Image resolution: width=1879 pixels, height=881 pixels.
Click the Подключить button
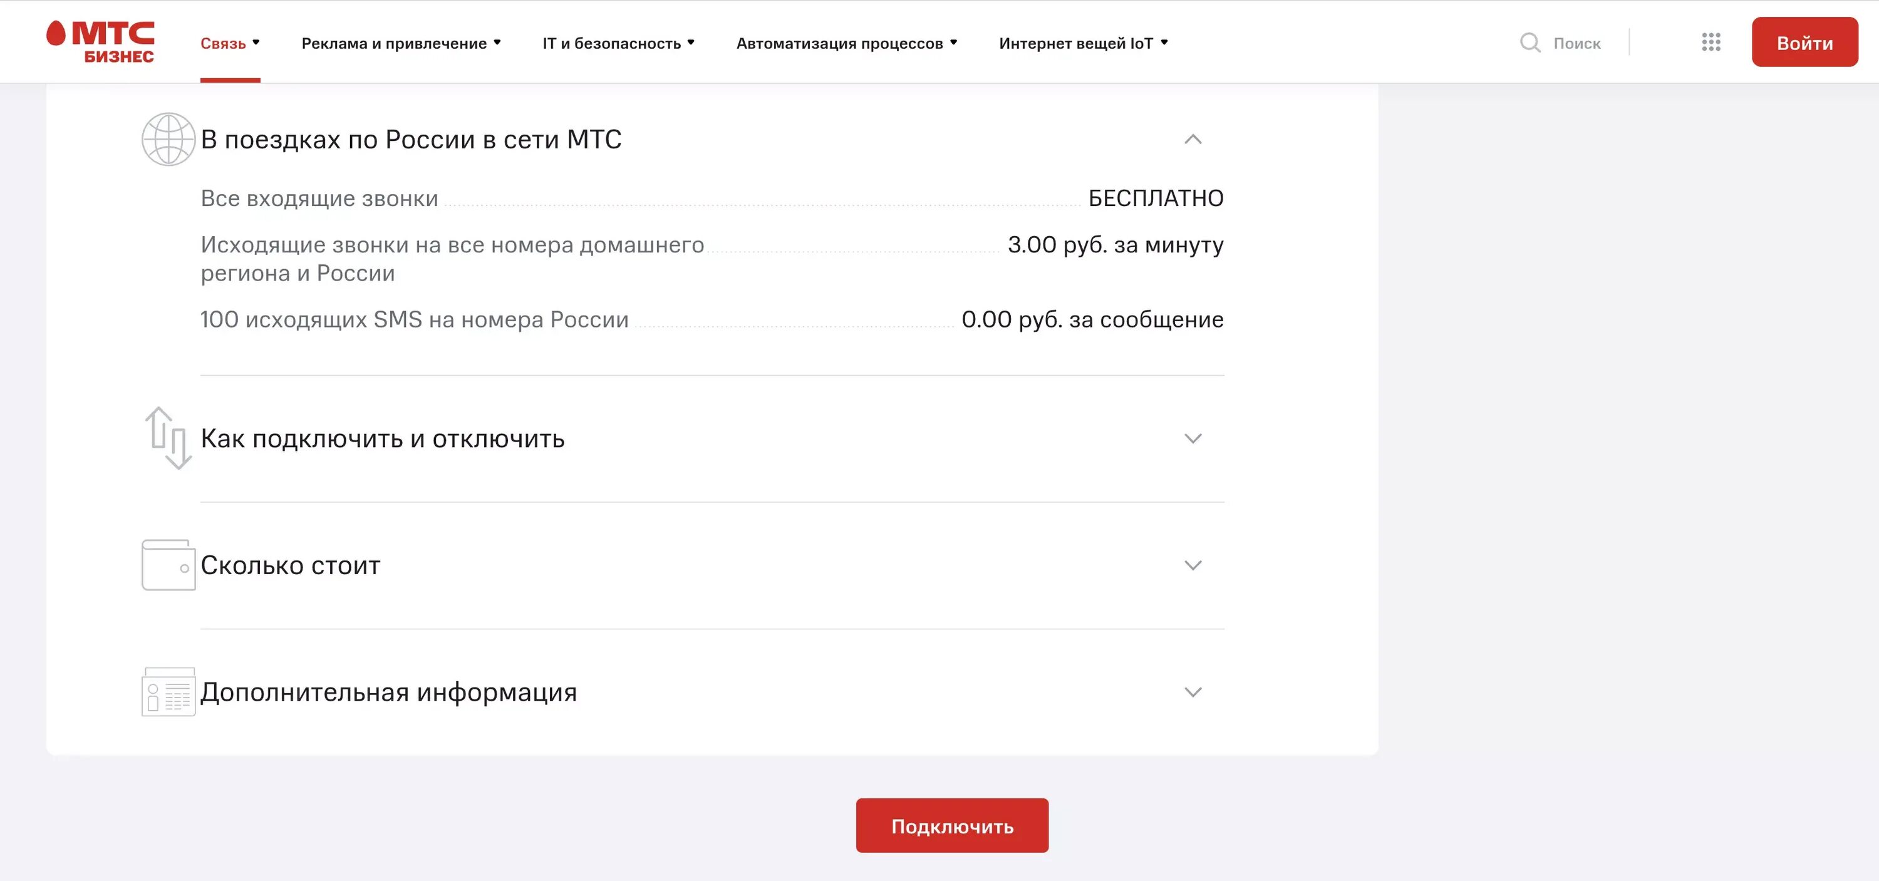coord(952,825)
